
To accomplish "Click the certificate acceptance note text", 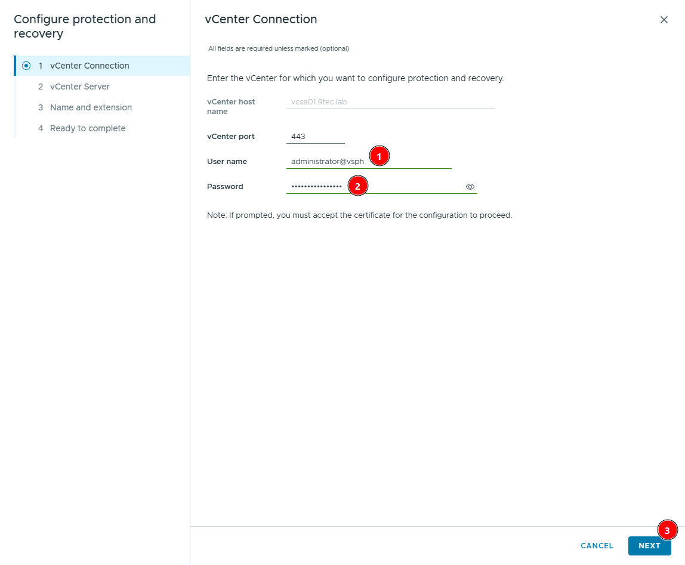I will pos(359,215).
